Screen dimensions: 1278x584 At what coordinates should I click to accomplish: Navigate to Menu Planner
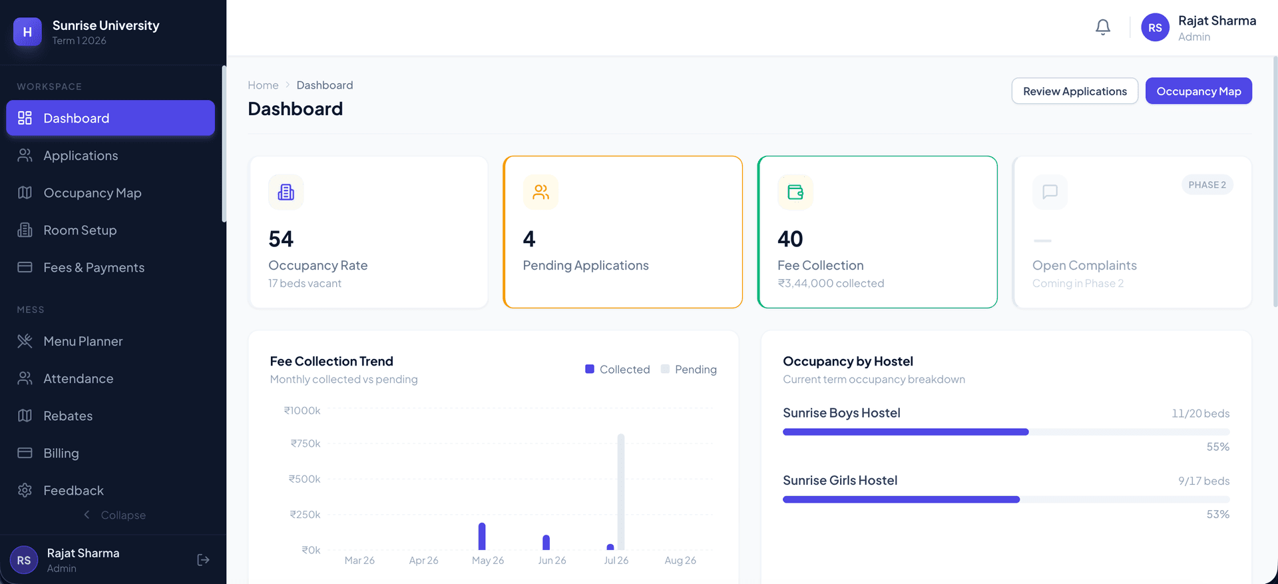click(110, 342)
